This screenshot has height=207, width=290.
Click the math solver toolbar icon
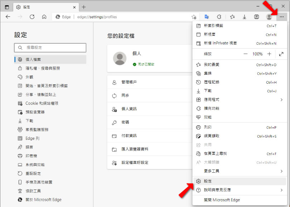click(256, 17)
